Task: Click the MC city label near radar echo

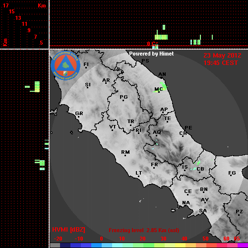Action: pos(159,89)
